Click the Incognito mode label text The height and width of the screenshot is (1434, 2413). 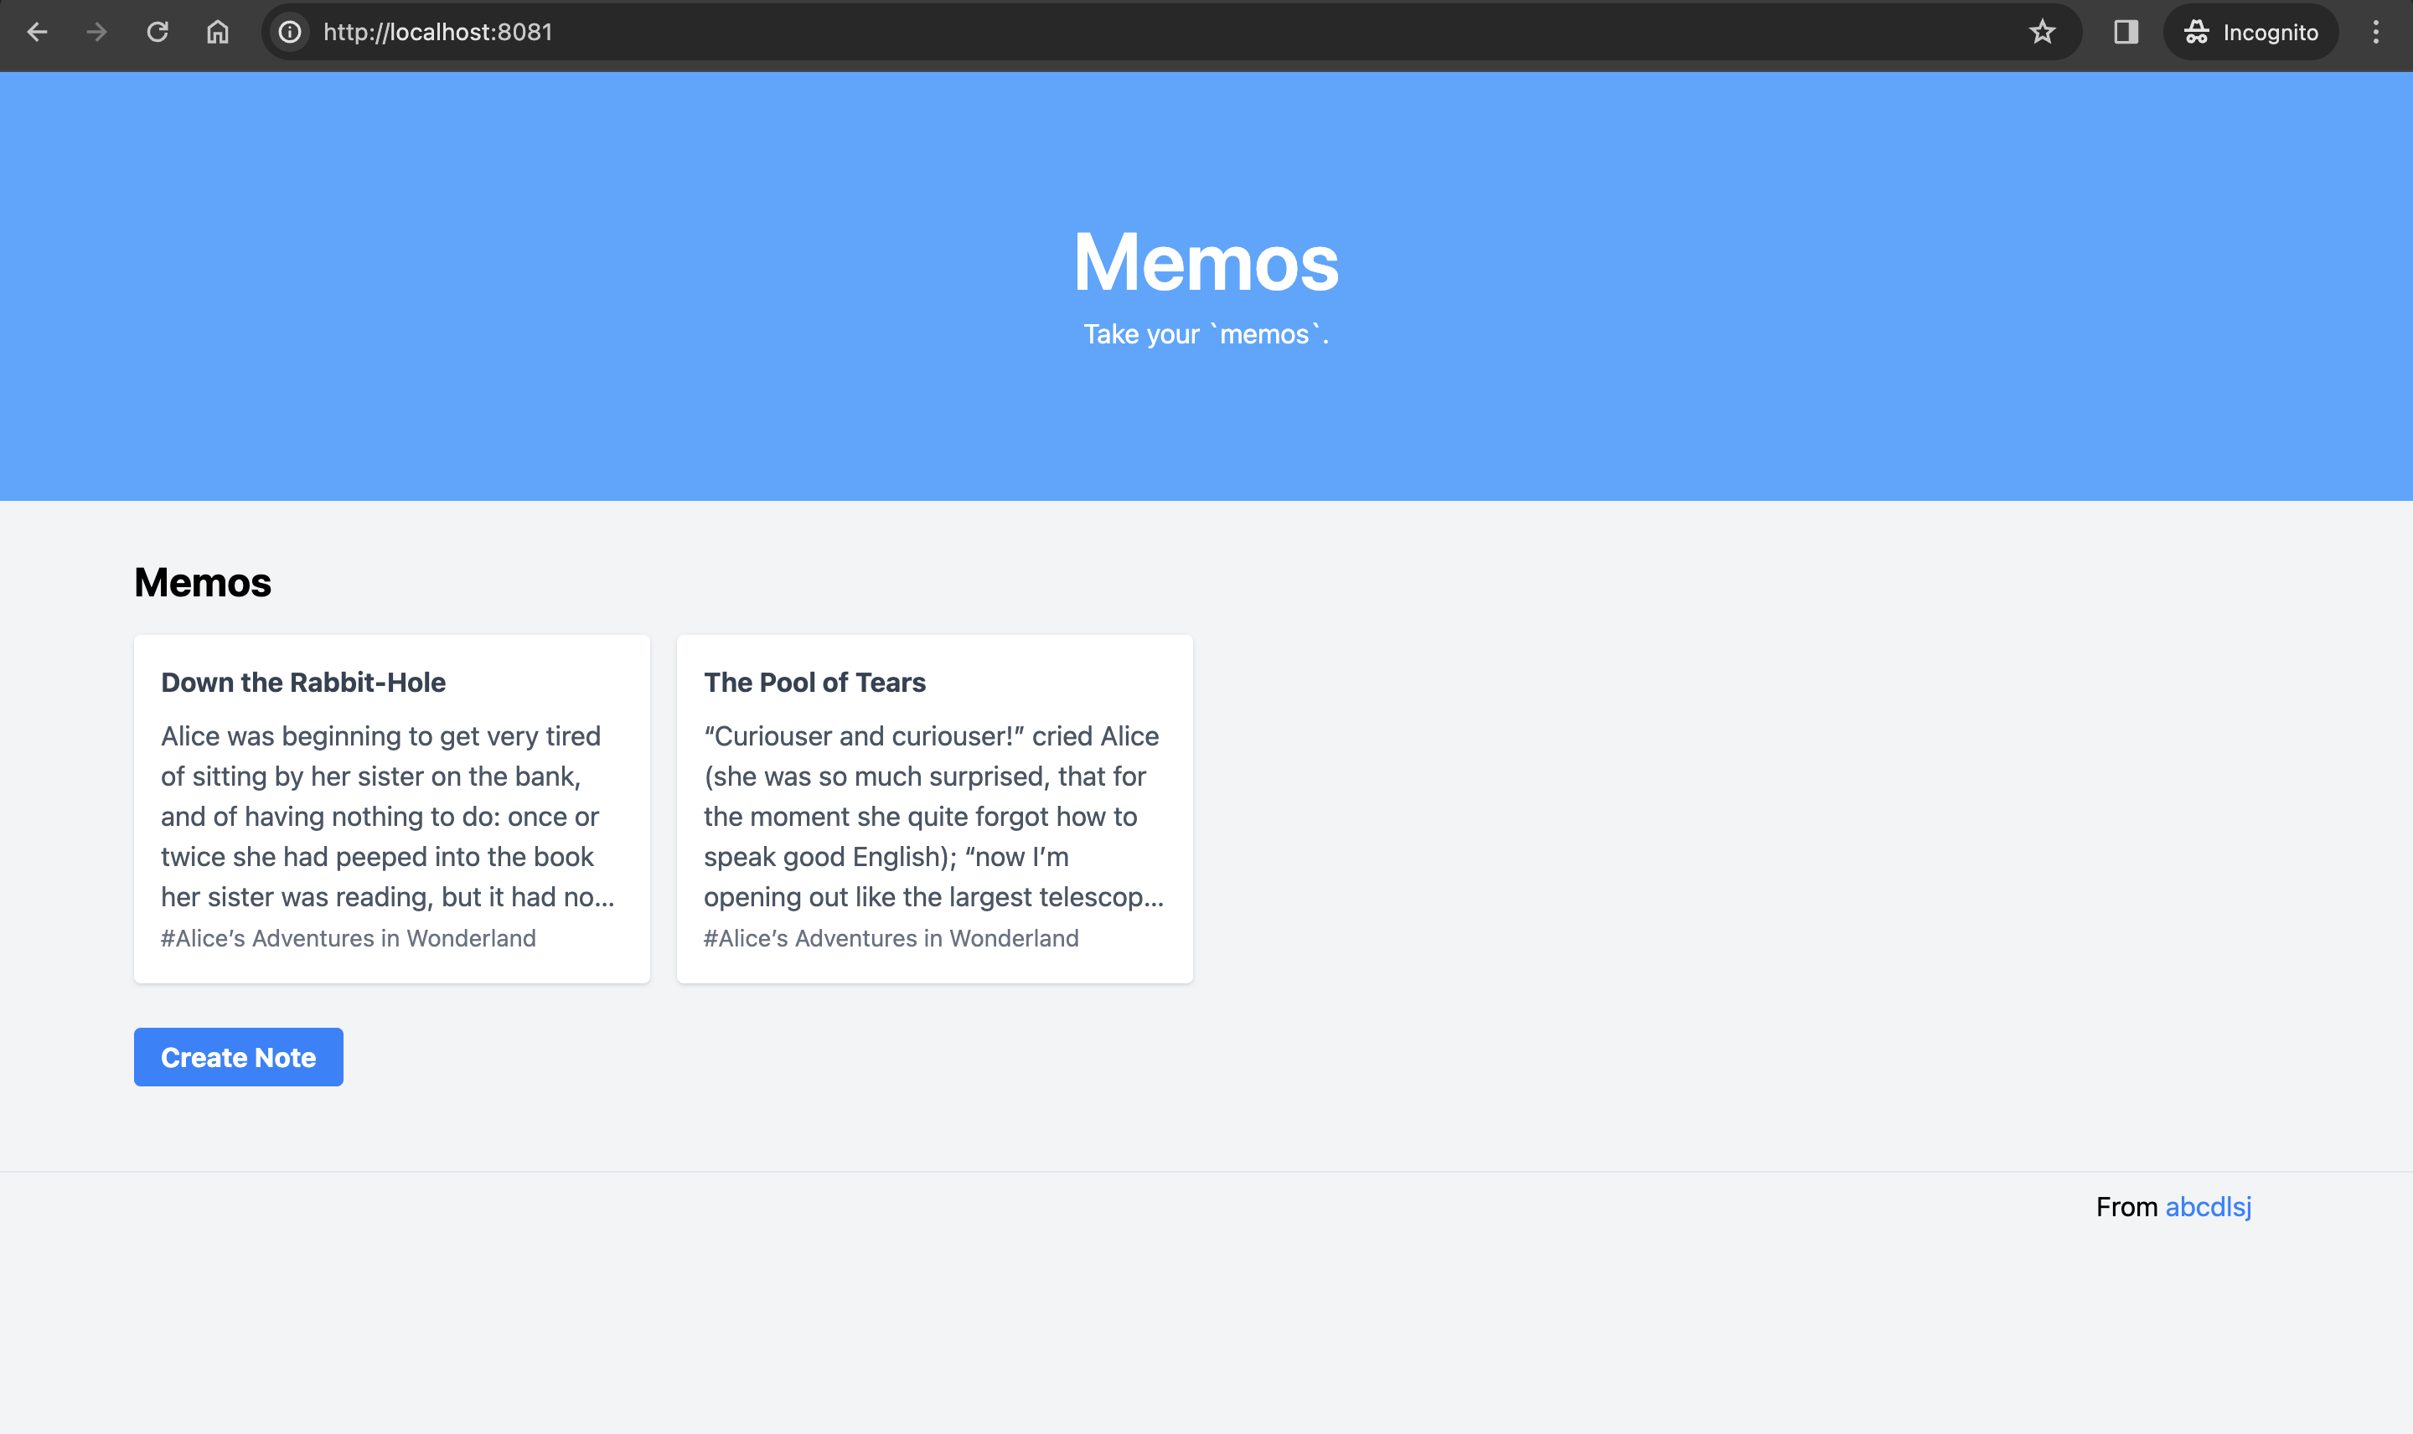click(2271, 31)
